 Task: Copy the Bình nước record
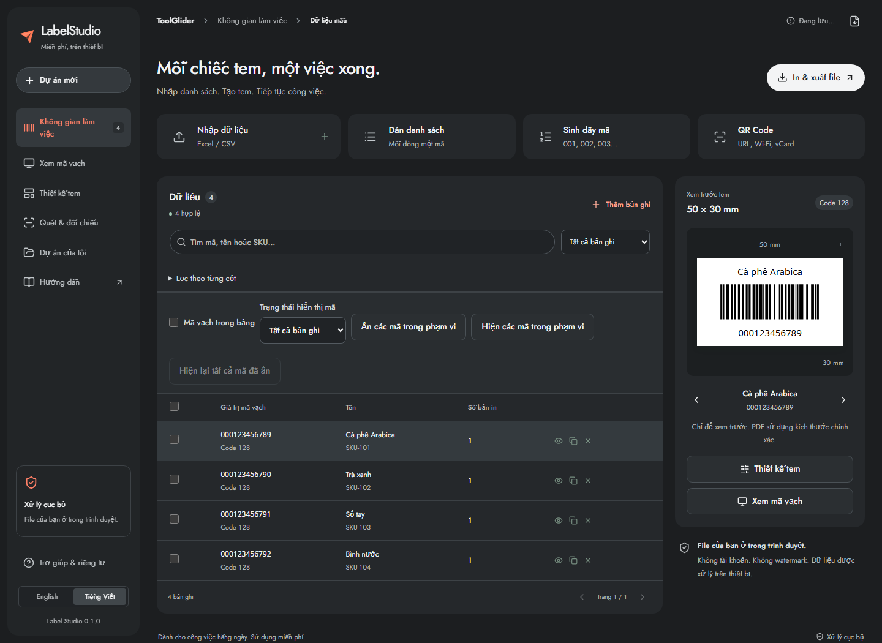573,560
